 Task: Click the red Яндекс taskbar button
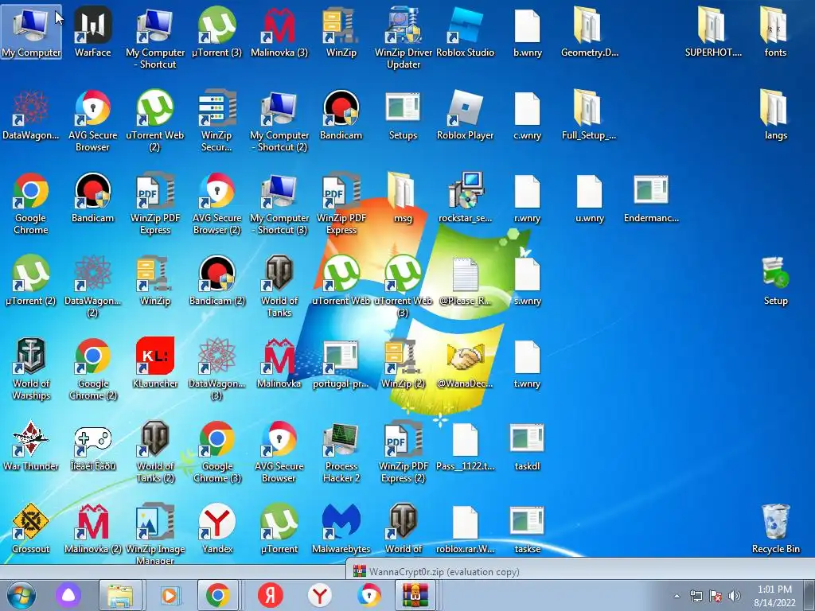click(271, 595)
